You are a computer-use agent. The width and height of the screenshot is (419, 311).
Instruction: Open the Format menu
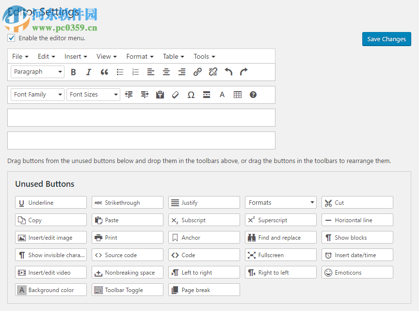click(x=140, y=56)
